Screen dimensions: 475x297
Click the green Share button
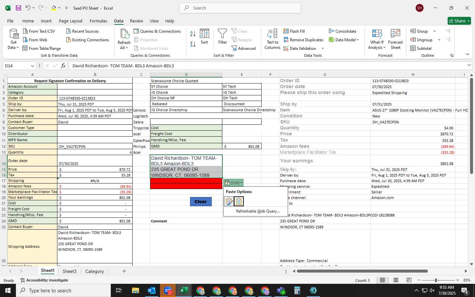pos(459,21)
